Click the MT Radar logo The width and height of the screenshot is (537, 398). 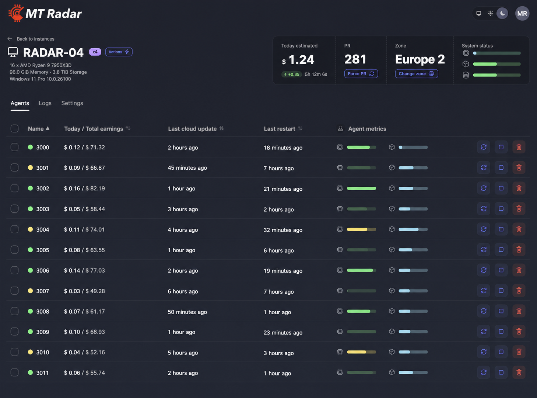45,13
